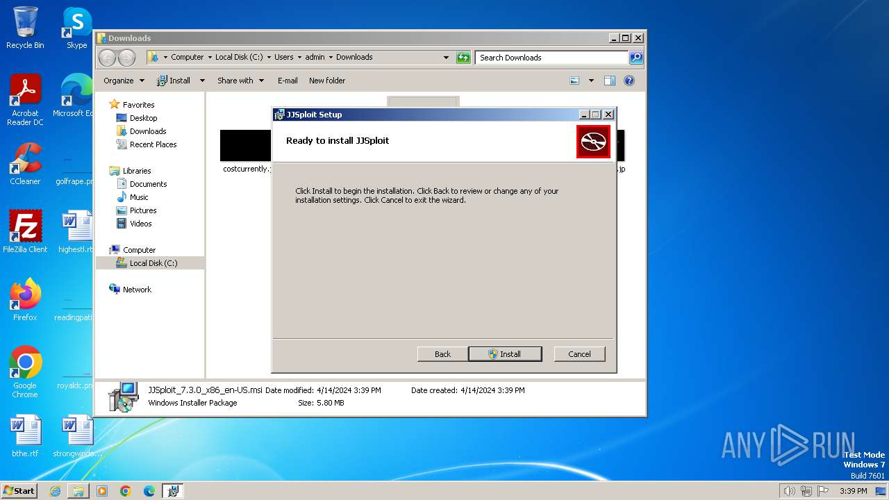Image resolution: width=889 pixels, height=500 pixels.
Task: Click the Back button in setup wizard
Action: pyautogui.click(x=442, y=354)
